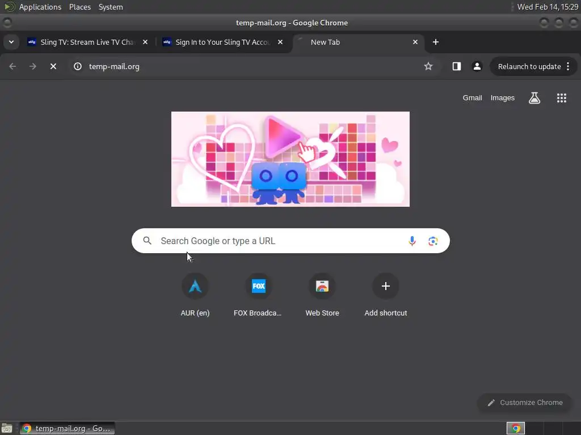Image resolution: width=581 pixels, height=435 pixels.
Task: Select temp-mail.org Chrome taskbar entry
Action: 67,428
